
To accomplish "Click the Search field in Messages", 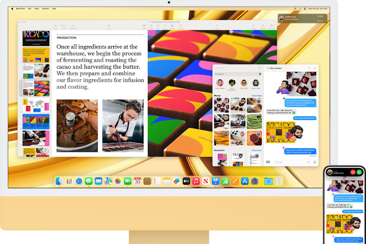I will 238,74.
